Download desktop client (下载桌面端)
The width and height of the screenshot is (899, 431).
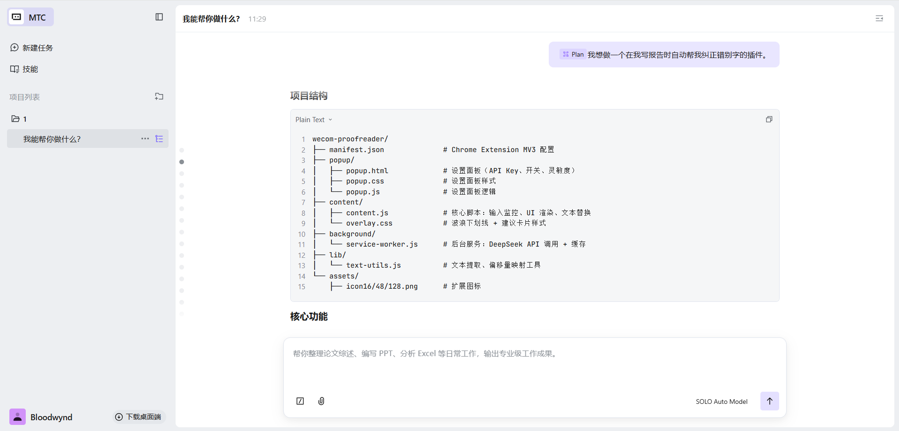click(139, 416)
